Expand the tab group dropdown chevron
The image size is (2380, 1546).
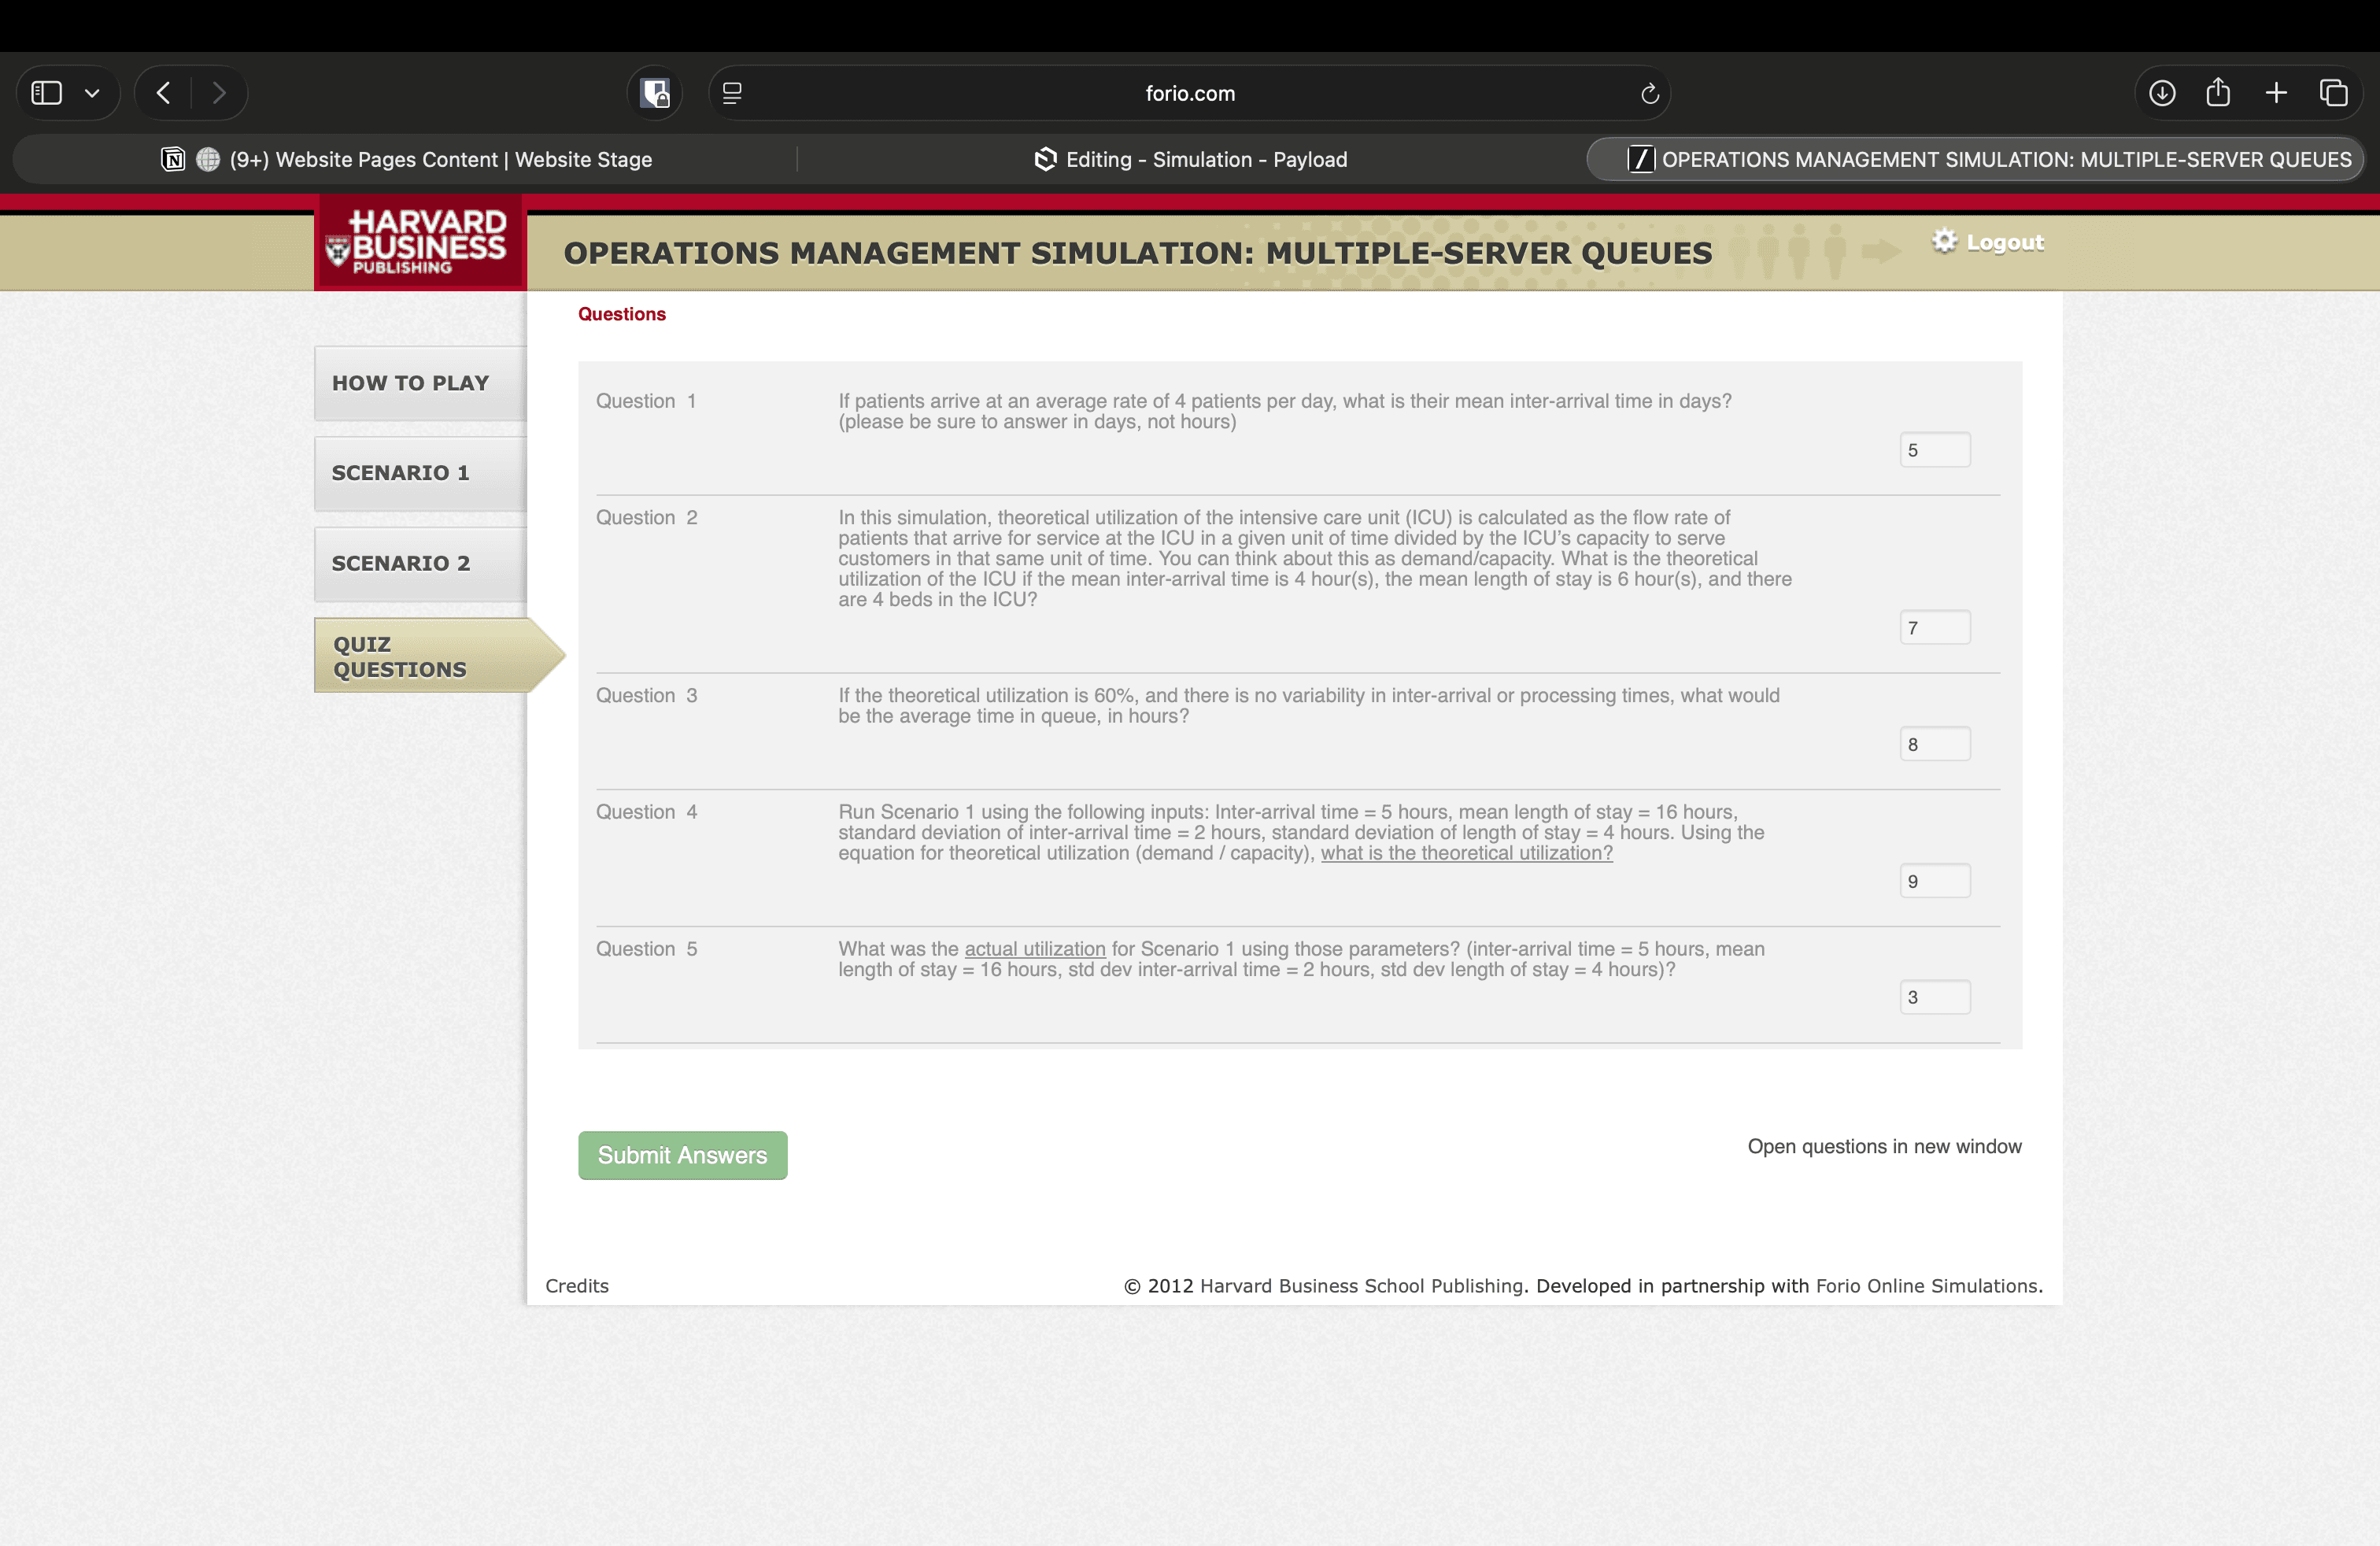[x=92, y=93]
